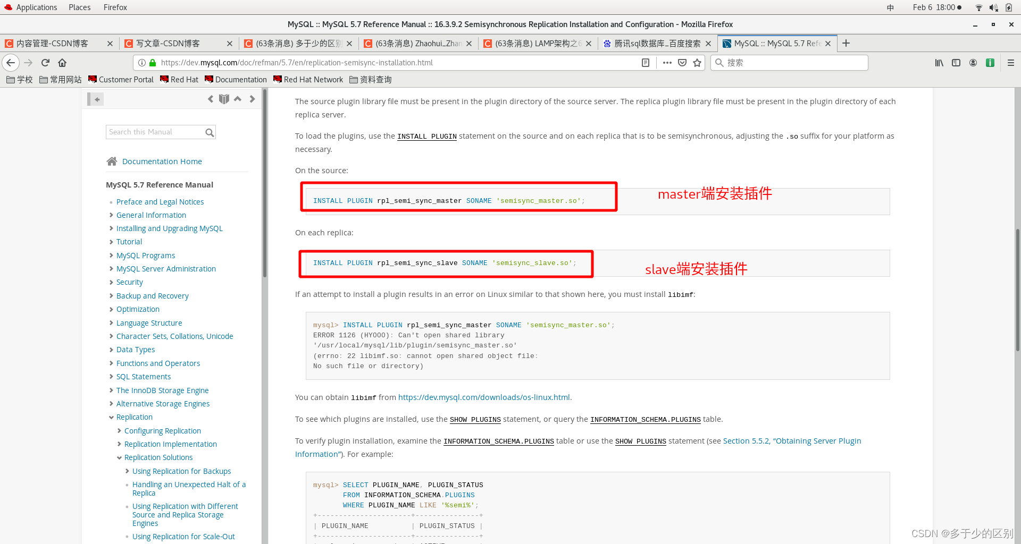Viewport: 1021px width, 544px height.
Task: Reload the current page
Action: click(45, 63)
